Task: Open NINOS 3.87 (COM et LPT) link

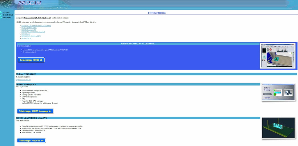Action: 31,36
